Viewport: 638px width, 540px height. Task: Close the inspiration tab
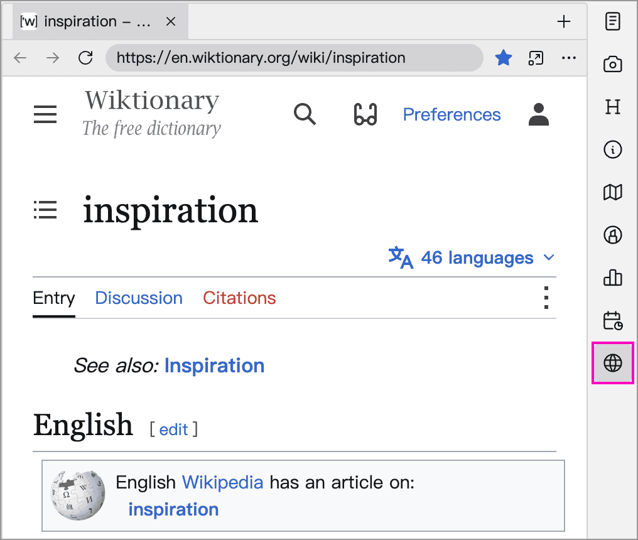coord(171,21)
